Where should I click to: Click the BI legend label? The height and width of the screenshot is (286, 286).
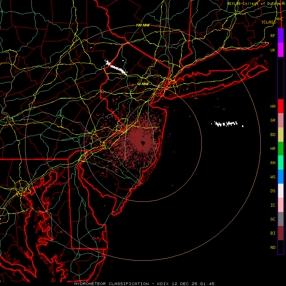pyautogui.click(x=273, y=233)
